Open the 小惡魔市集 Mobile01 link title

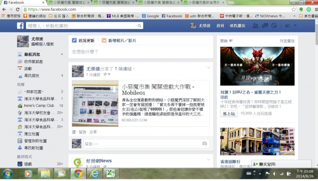[158, 90]
